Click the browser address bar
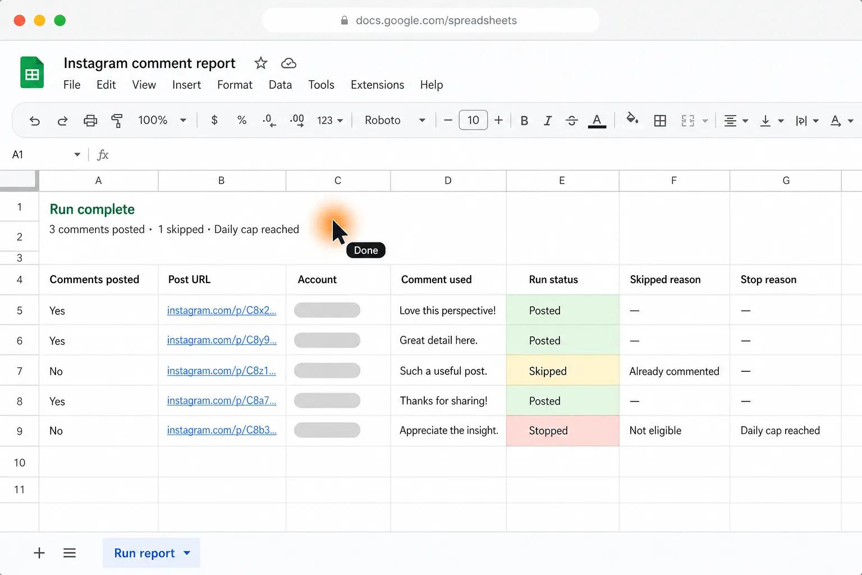The height and width of the screenshot is (575, 862). coord(430,20)
